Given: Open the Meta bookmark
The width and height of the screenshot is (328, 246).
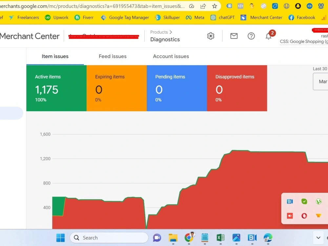Looking at the screenshot, I should pyautogui.click(x=195, y=18).
